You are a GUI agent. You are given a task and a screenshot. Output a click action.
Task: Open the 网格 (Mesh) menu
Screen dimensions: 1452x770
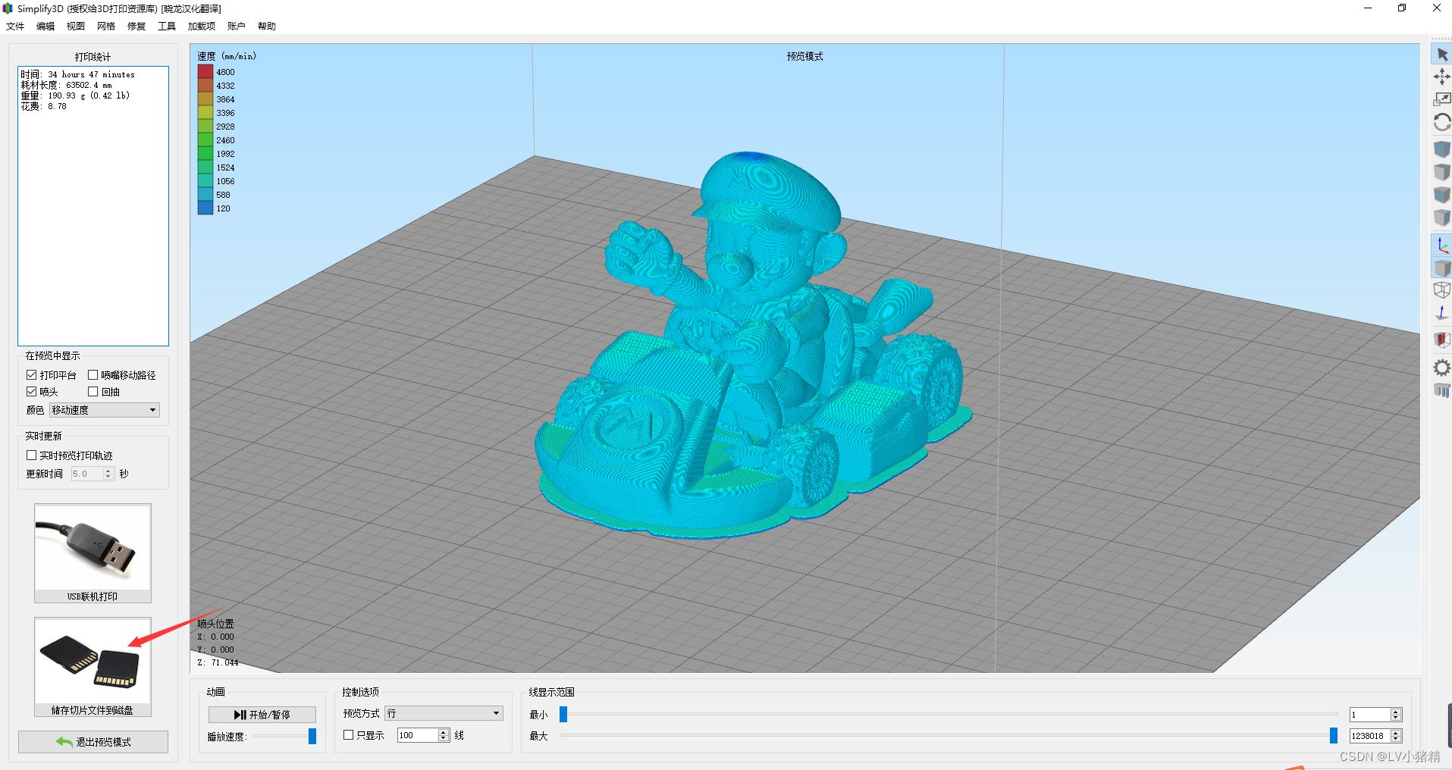click(106, 26)
